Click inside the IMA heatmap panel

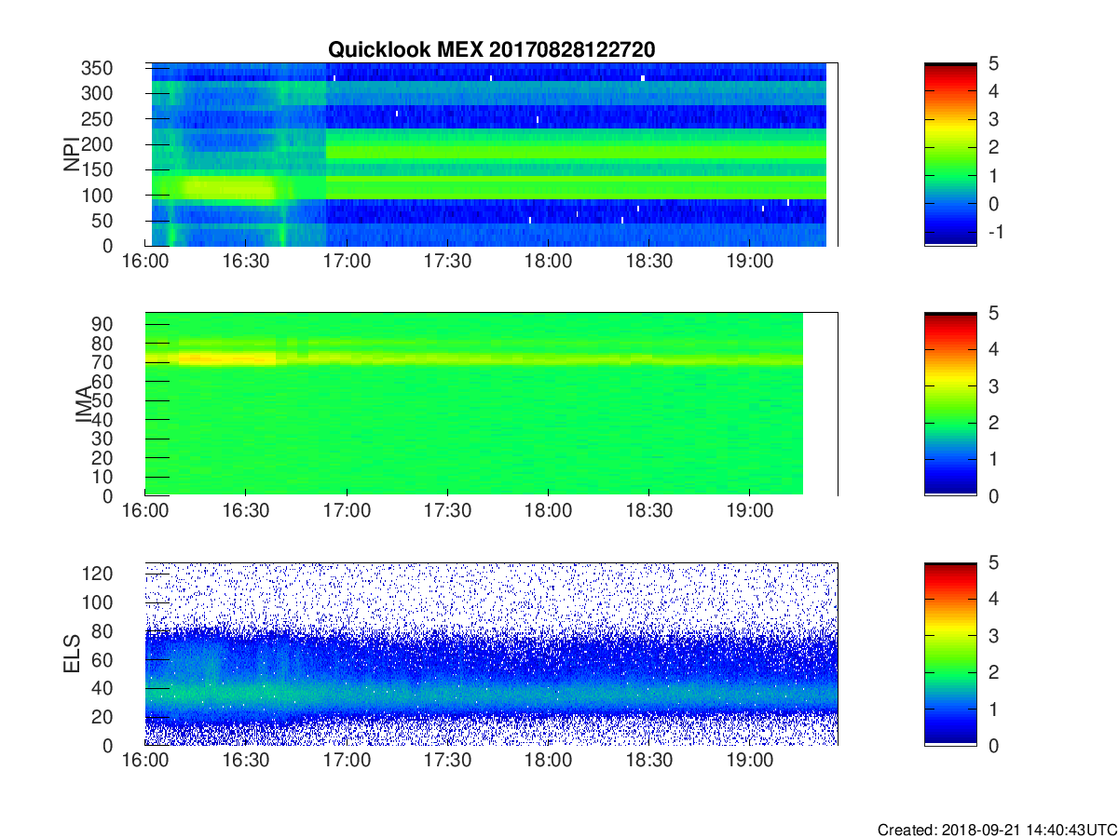(x=491, y=404)
